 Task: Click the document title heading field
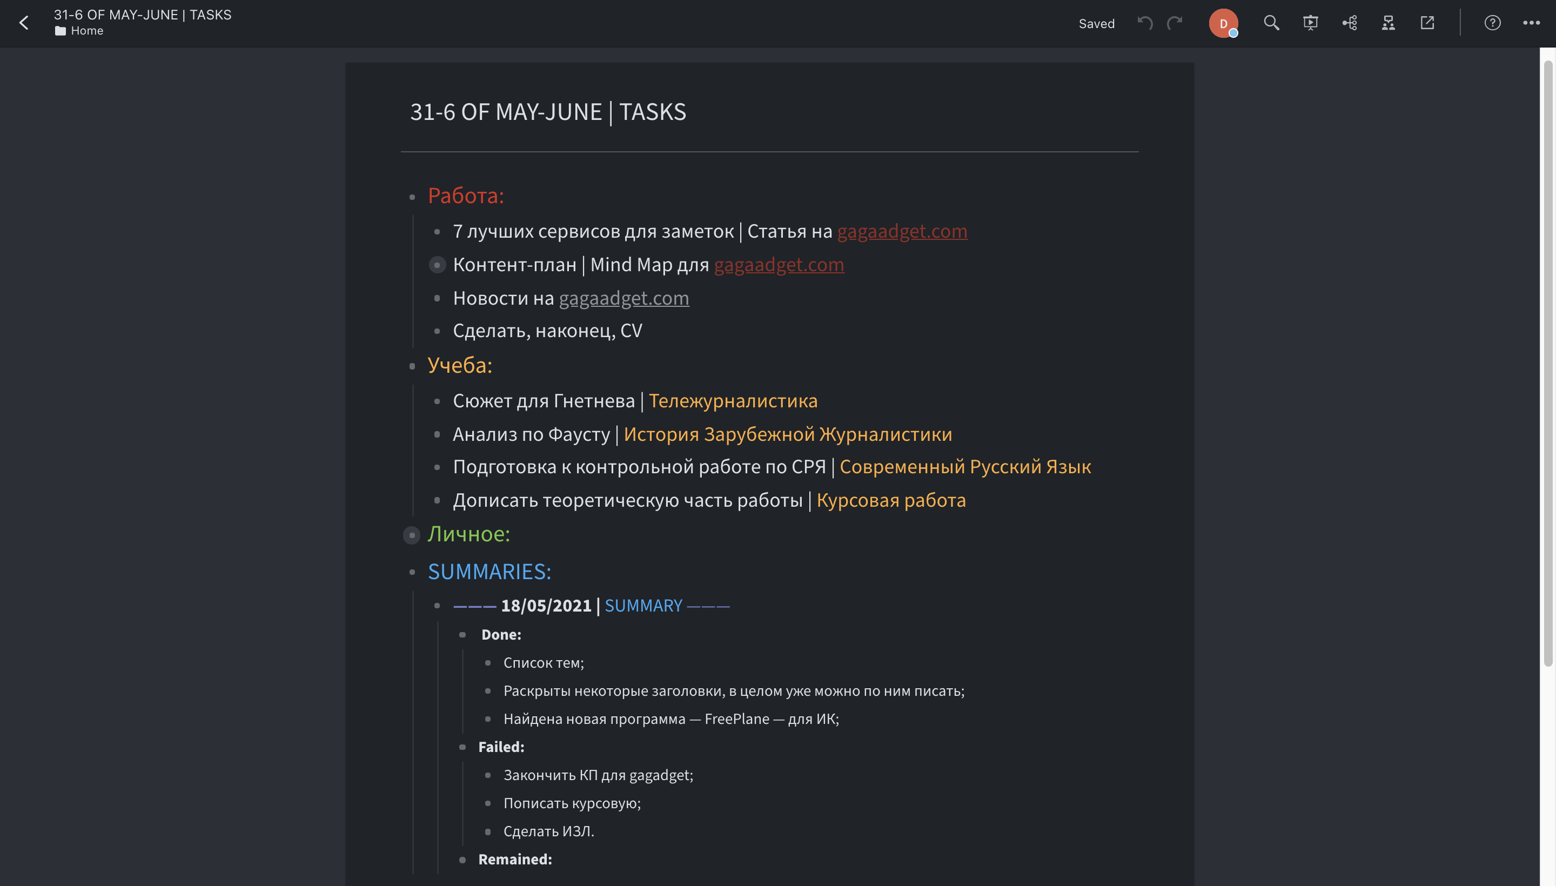tap(548, 112)
